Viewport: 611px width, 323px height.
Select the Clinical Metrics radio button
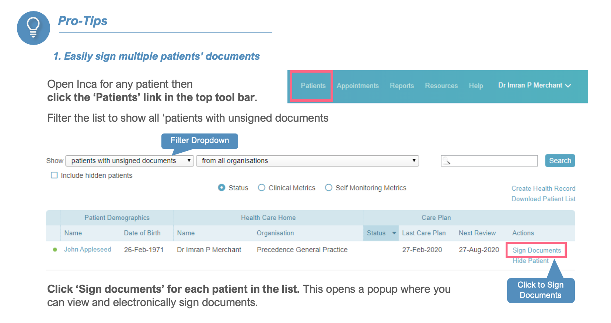coord(262,188)
